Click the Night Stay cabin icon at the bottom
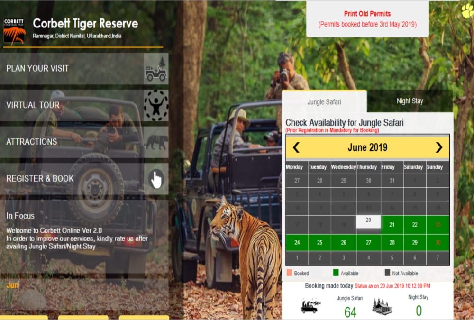This screenshot has height=320, width=474. (383, 306)
